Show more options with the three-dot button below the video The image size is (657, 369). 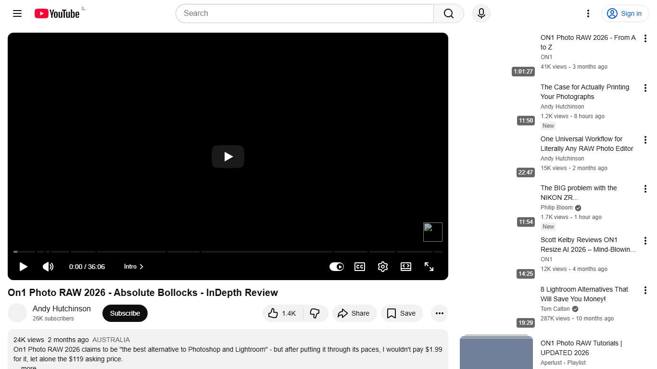tap(439, 313)
